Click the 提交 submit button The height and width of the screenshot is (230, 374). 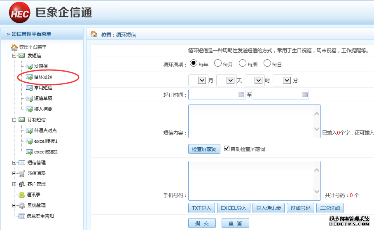pyautogui.click(x=202, y=223)
